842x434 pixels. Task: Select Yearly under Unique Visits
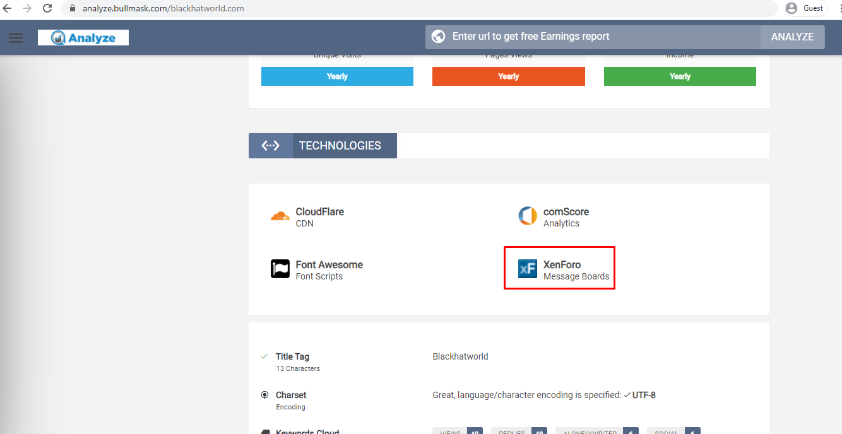tap(337, 76)
